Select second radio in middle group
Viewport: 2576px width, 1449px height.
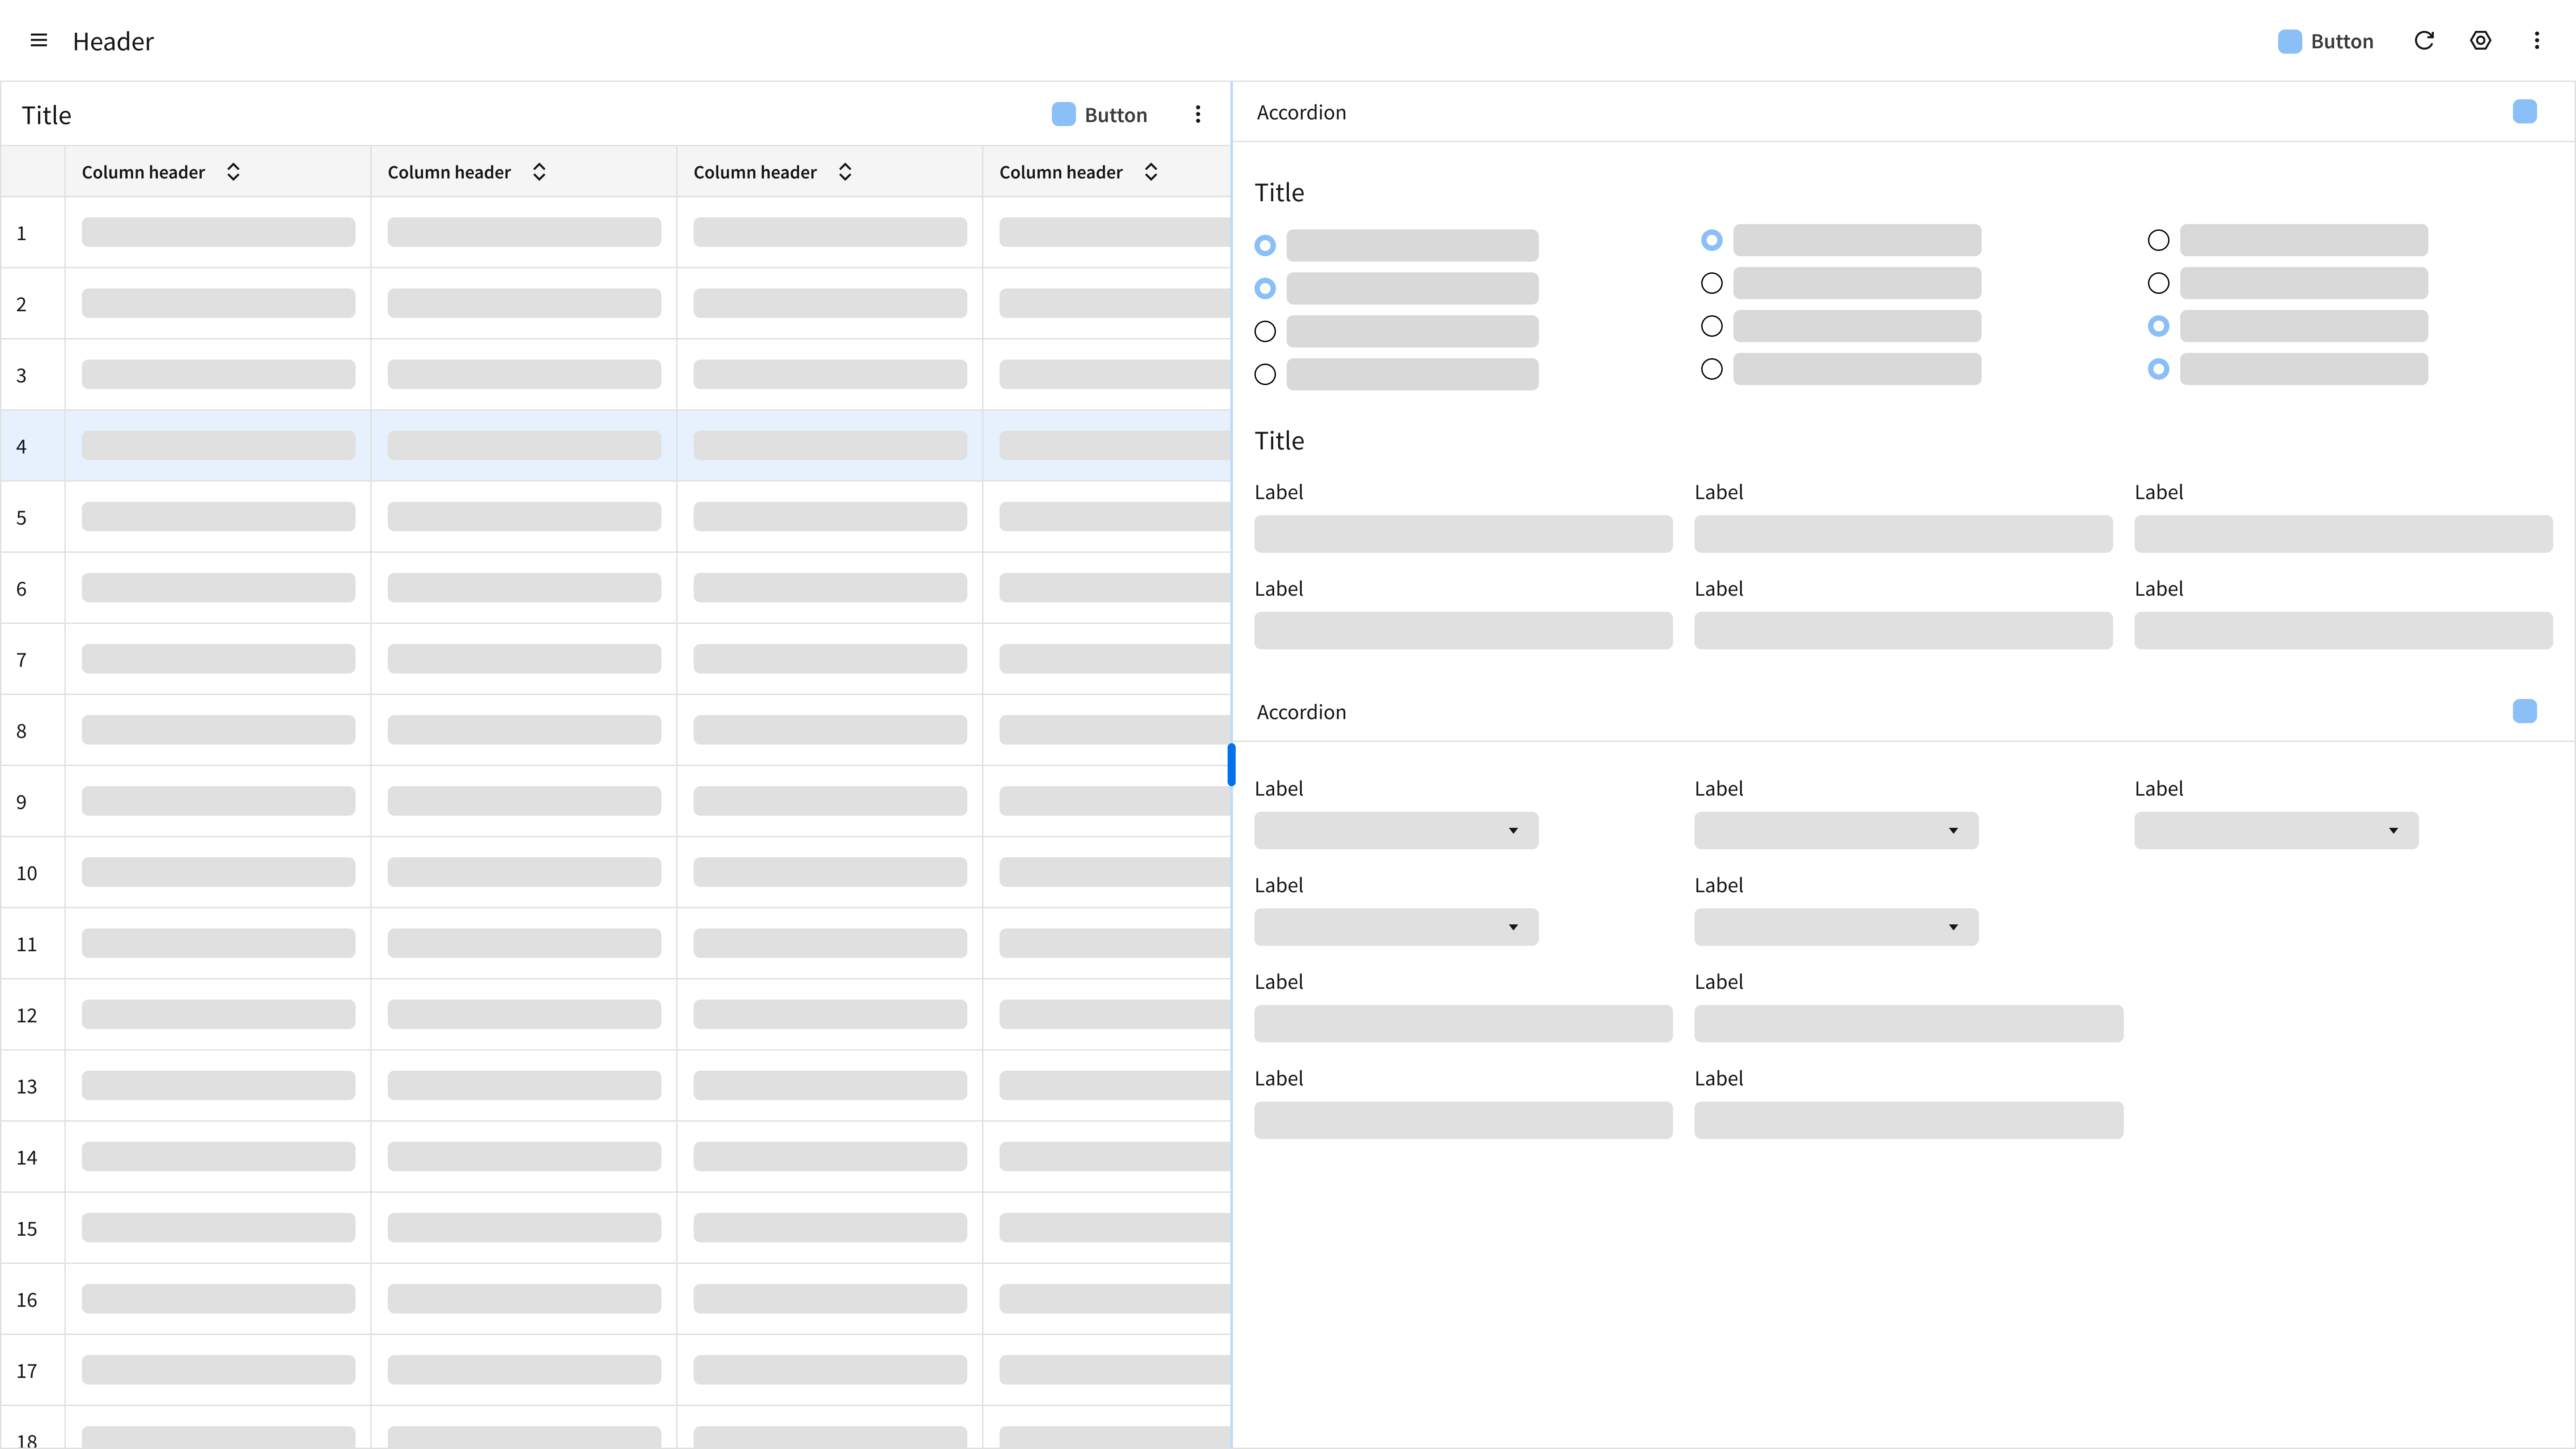1712,284
